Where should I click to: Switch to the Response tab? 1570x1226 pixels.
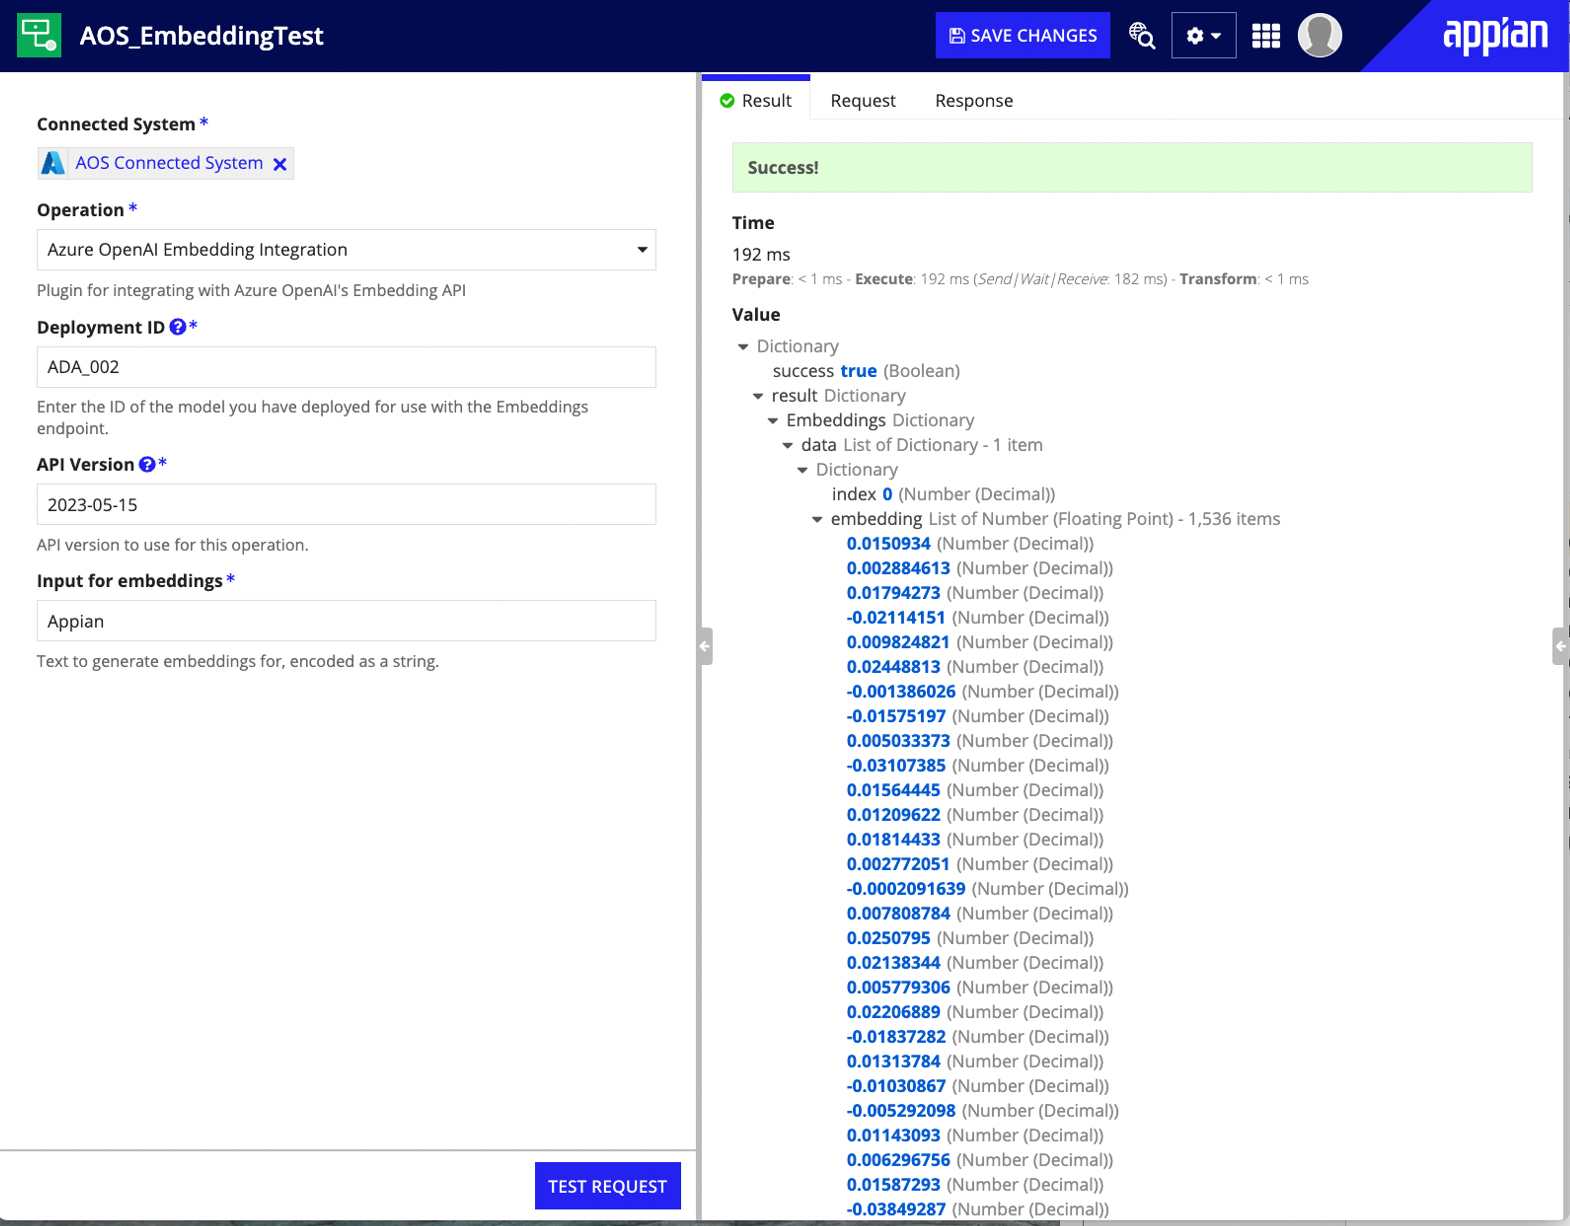[x=973, y=101]
